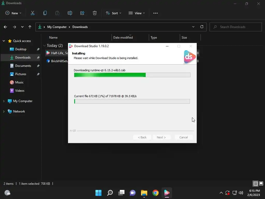Click the Copy icon in Explorer toolbar
Viewport: 265px width, 199px height.
(45, 13)
